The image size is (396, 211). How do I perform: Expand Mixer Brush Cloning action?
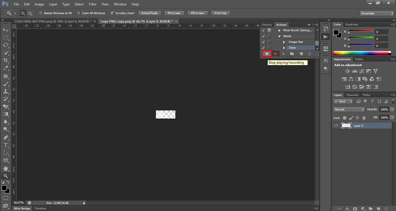[279, 30]
